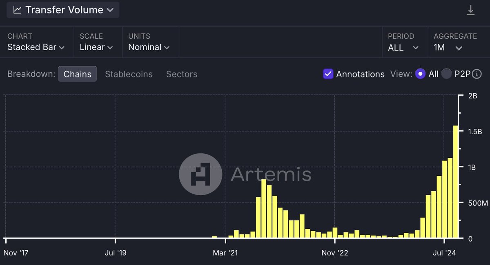
Task: Click the 2B y-axis label
Action: pos(472,96)
